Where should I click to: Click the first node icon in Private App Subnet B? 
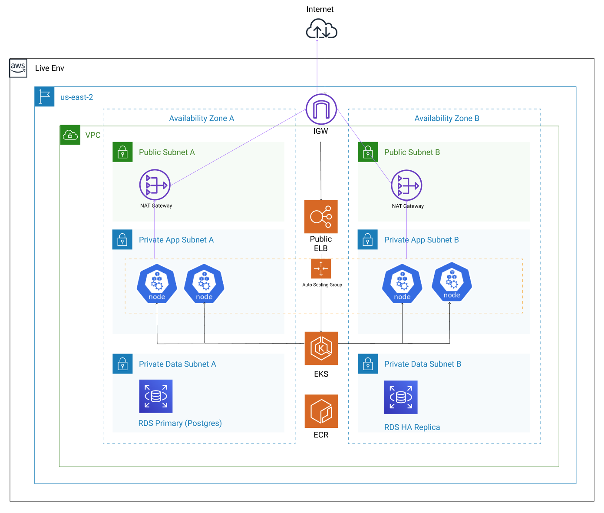(402, 284)
